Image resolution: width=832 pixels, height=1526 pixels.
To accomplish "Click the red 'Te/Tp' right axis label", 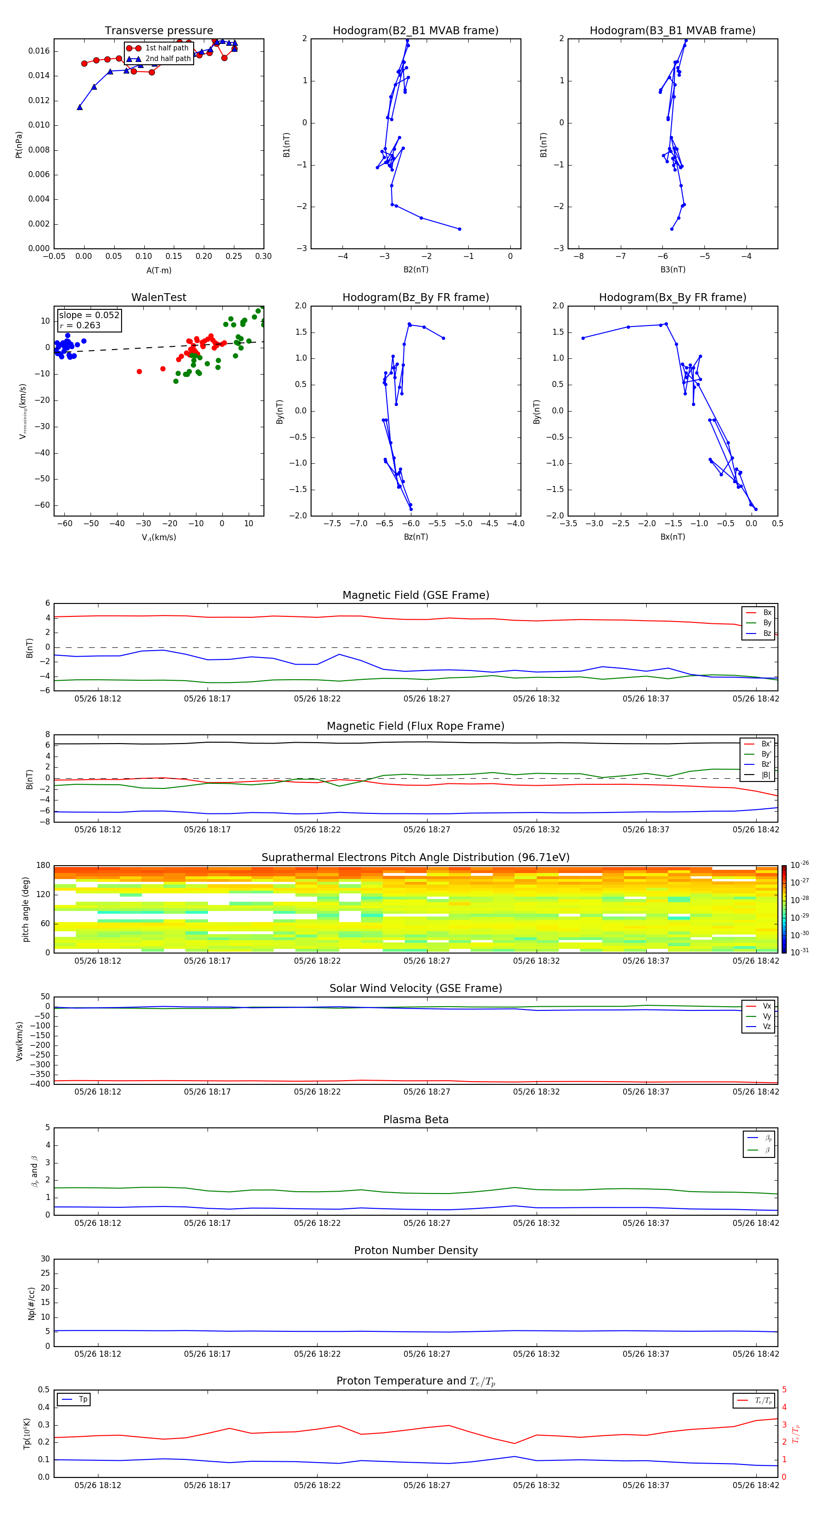I will click(795, 1434).
